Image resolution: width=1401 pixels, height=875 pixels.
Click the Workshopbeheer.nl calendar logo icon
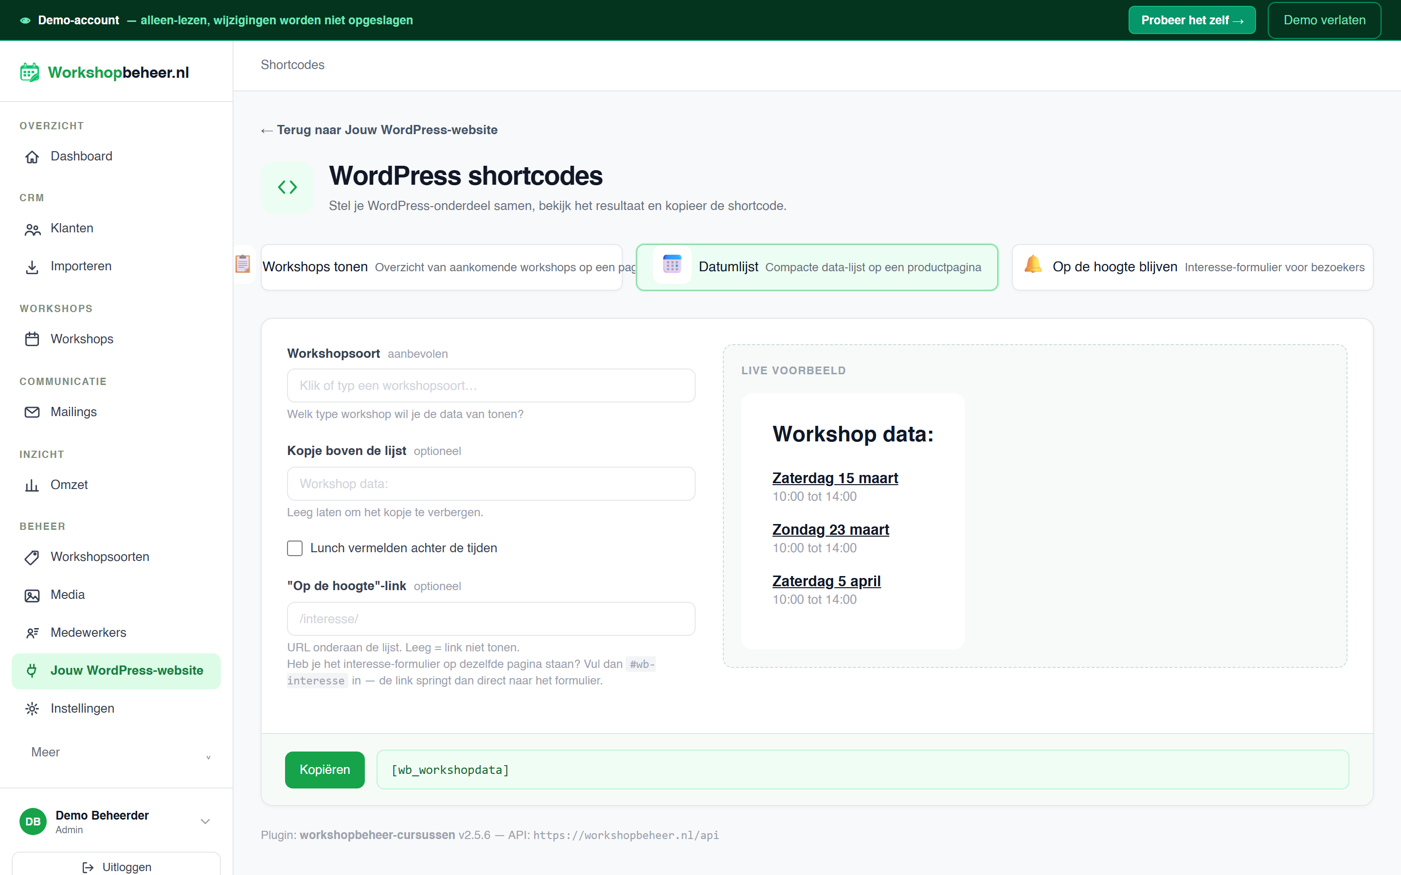pyautogui.click(x=30, y=73)
